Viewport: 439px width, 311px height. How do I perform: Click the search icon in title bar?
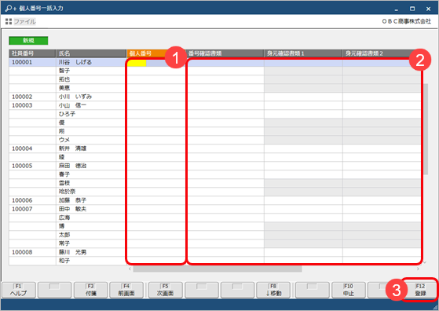tap(11, 9)
